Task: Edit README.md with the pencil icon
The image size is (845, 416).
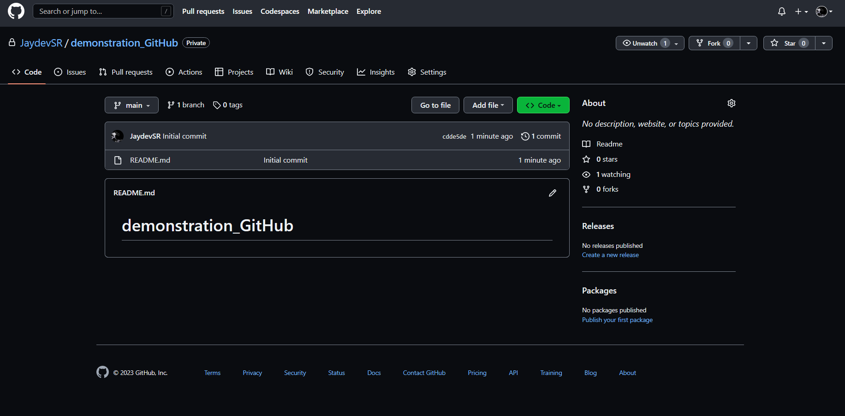Action: (553, 193)
